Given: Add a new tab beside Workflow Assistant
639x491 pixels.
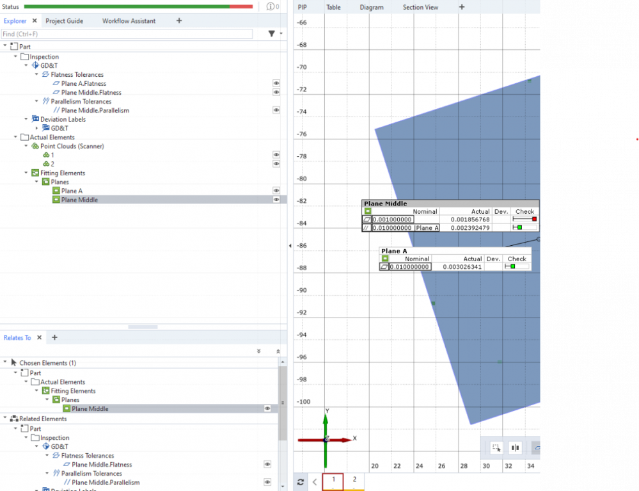Looking at the screenshot, I should 179,20.
